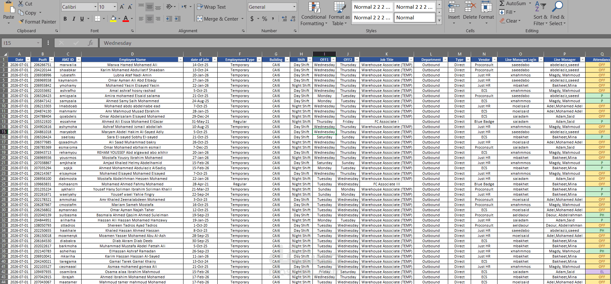This screenshot has width=611, height=284.
Task: Click the Cut scissors icon
Action: tap(21, 4)
